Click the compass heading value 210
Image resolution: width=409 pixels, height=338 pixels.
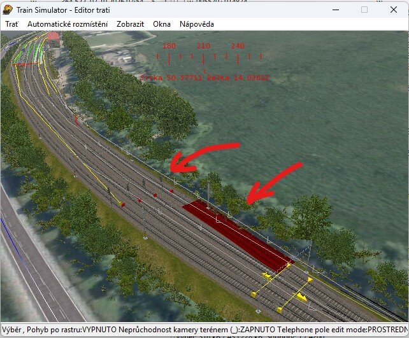pos(203,46)
